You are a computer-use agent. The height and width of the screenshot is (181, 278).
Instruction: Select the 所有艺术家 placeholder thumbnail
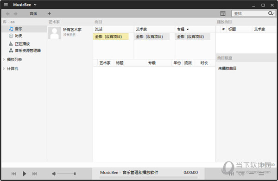[x=54, y=33]
